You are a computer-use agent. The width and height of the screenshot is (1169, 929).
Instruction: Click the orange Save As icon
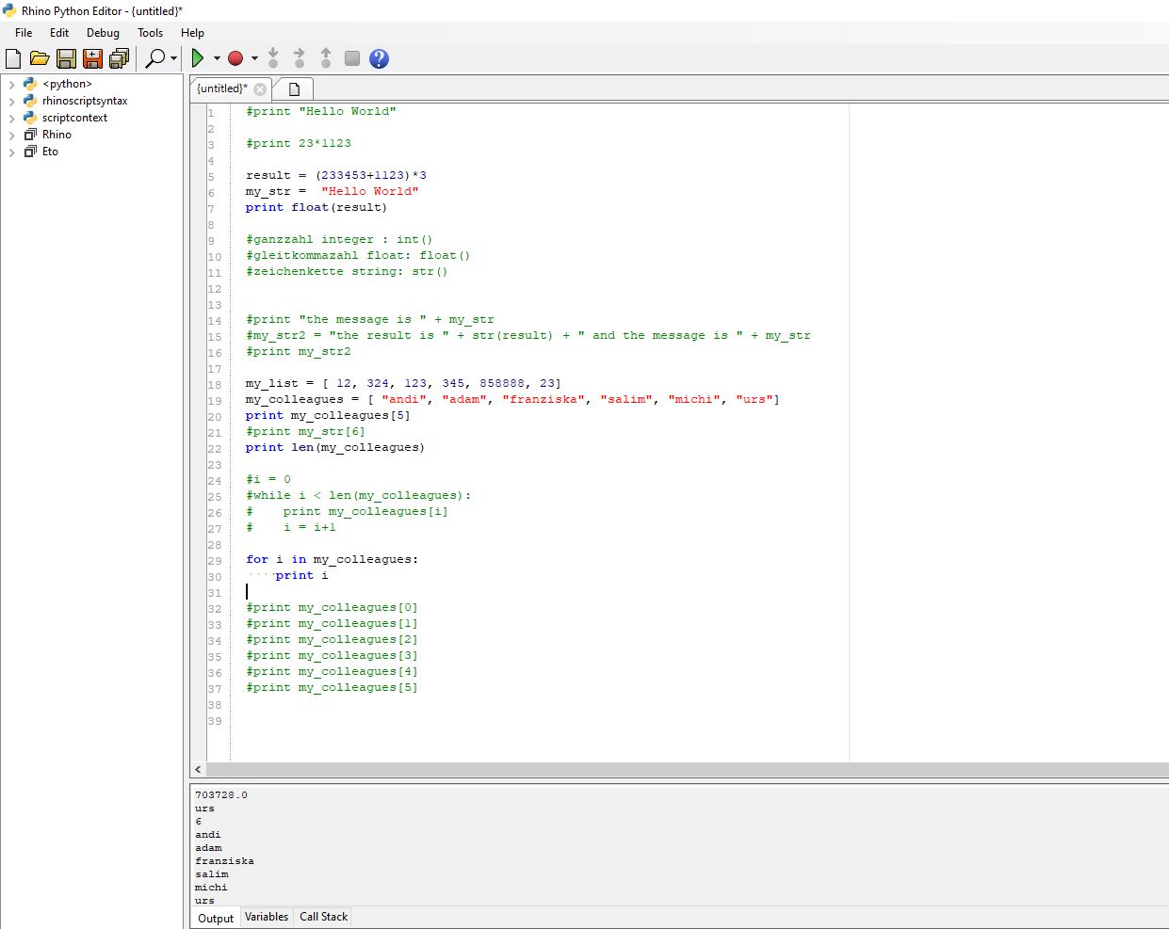(x=91, y=57)
